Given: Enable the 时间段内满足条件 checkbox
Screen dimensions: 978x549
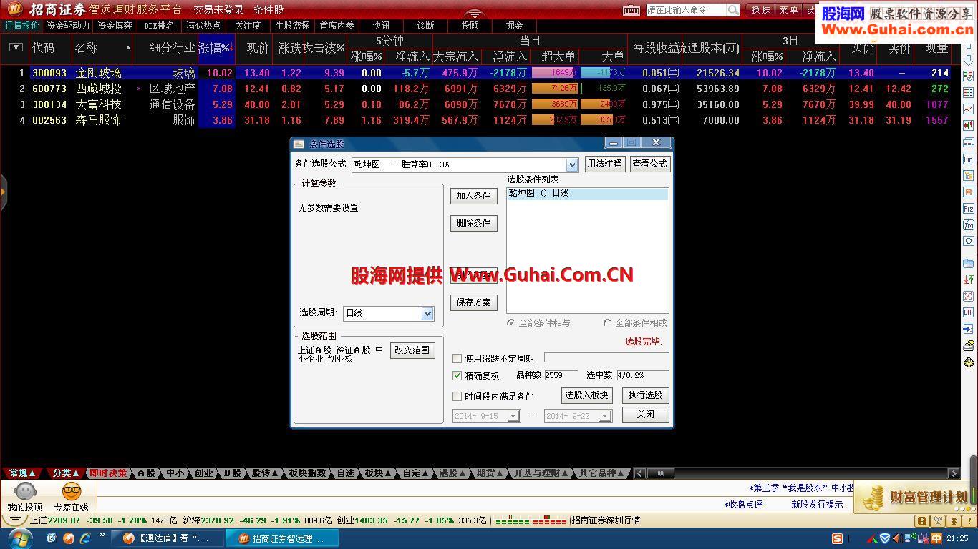Looking at the screenshot, I should [x=457, y=397].
